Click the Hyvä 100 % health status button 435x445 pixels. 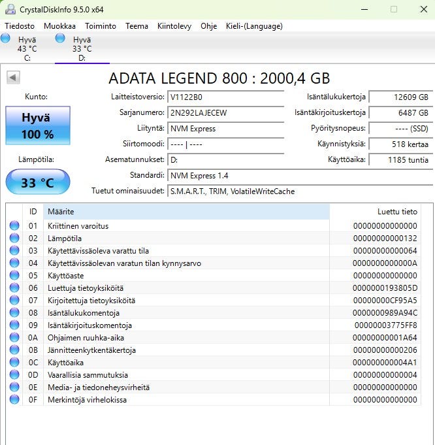[37, 126]
